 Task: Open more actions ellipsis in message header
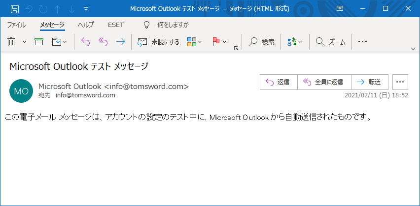point(400,82)
